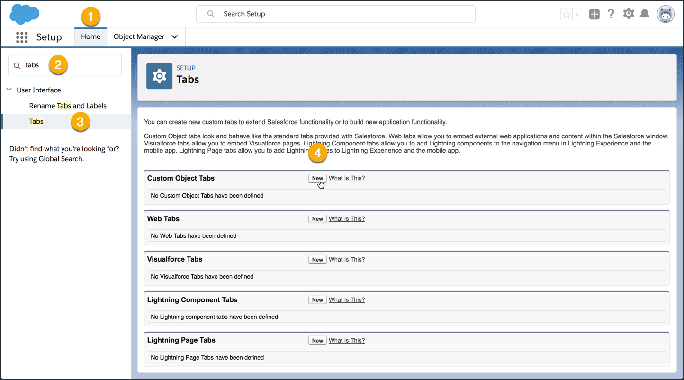684x380 pixels.
Task: Click the Custom Object Tabs section title
Action: point(181,178)
